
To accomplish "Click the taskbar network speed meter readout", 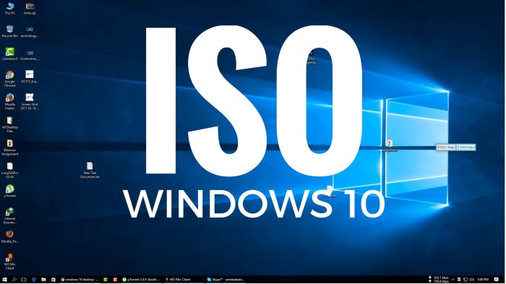I will (x=439, y=280).
